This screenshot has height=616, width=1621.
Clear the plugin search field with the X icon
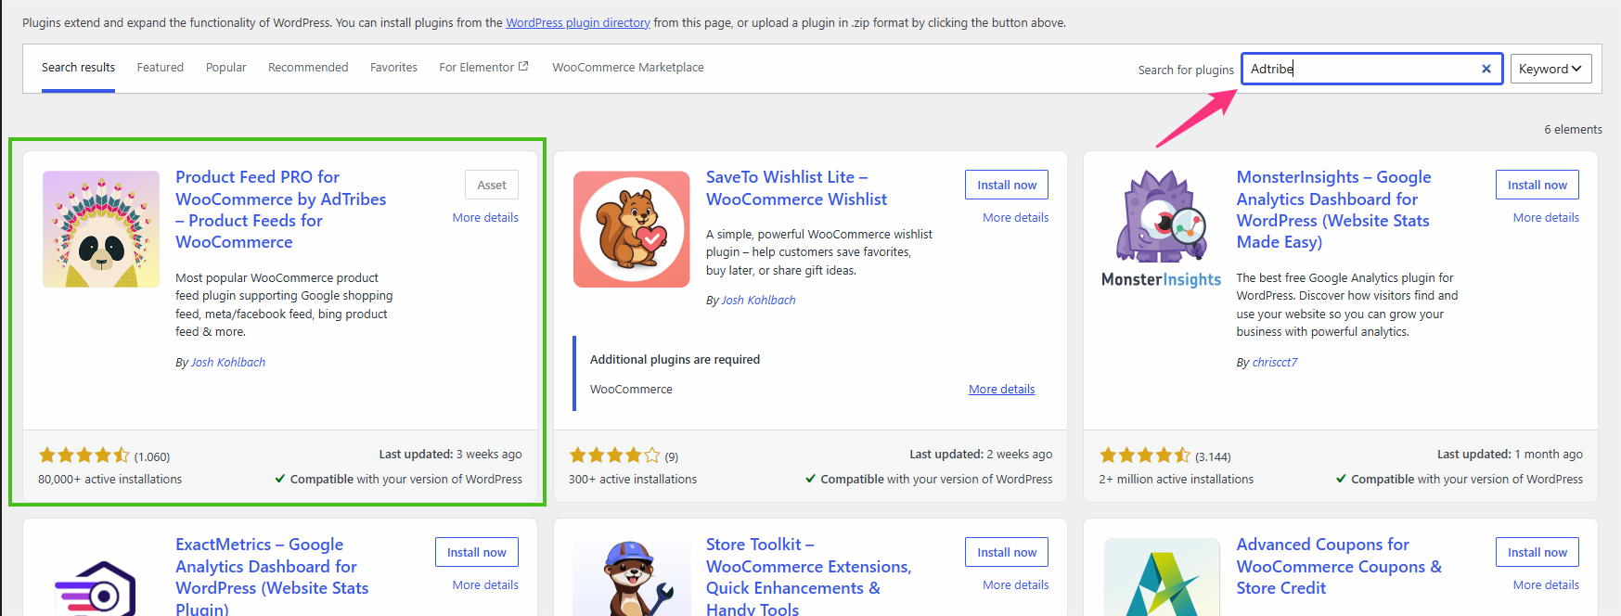tap(1486, 69)
